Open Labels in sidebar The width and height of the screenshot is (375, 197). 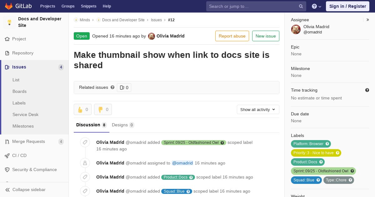pyautogui.click(x=19, y=103)
